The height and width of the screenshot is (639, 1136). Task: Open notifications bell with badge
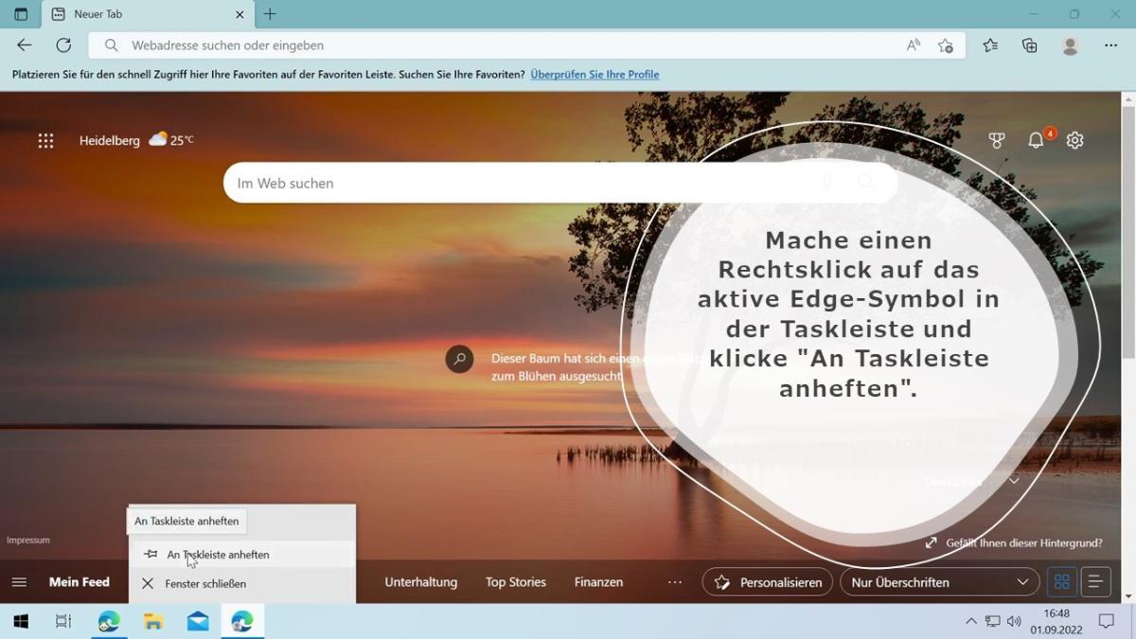tap(1037, 140)
